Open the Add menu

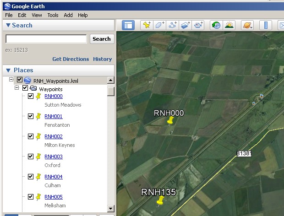(68, 15)
